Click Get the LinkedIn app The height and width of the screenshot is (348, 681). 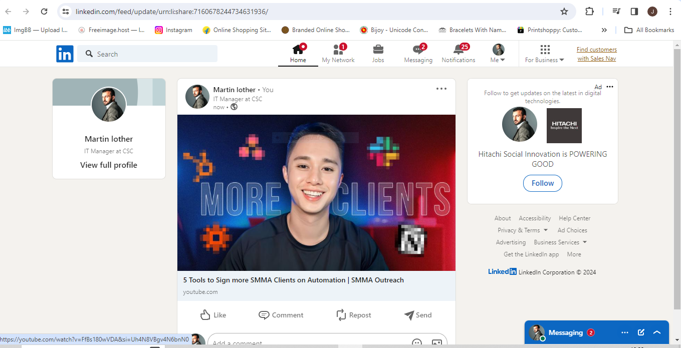(531, 254)
